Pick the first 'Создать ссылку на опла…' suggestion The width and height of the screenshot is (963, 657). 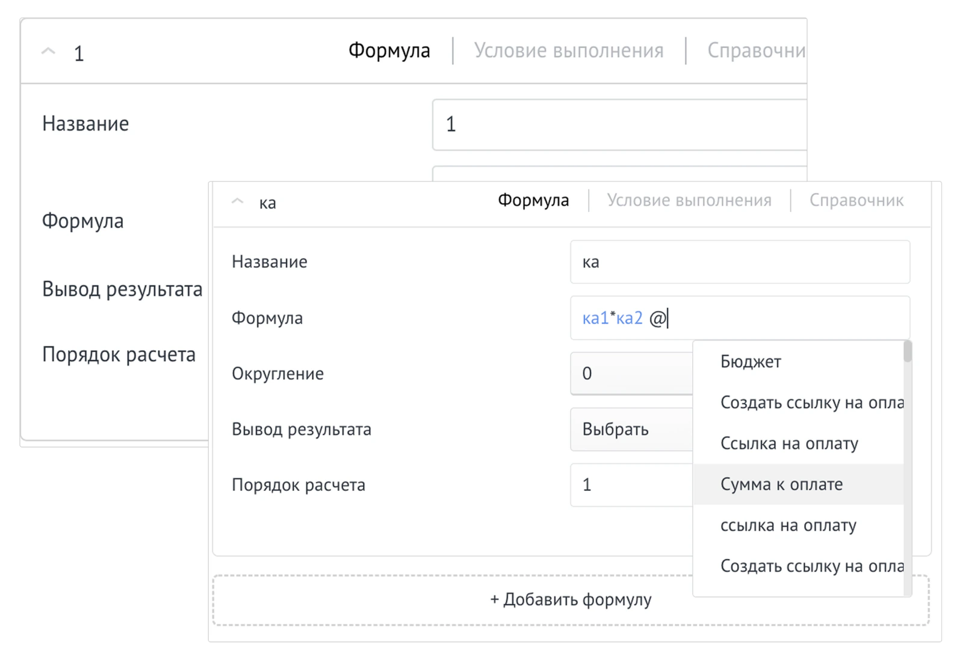click(x=798, y=403)
